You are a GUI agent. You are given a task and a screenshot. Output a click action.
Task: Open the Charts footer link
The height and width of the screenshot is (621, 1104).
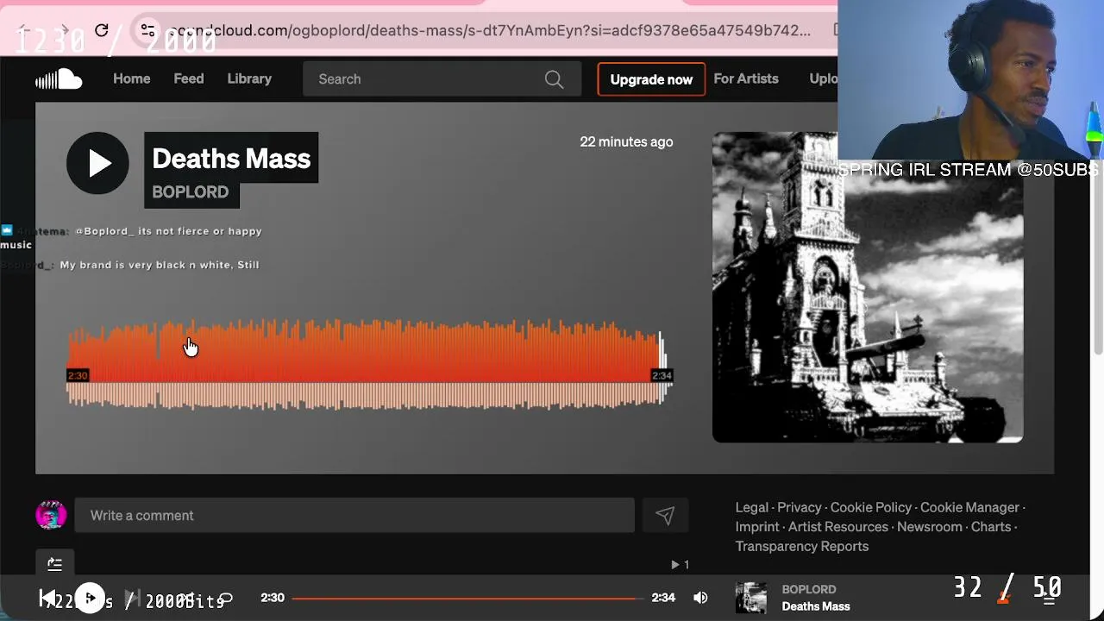[x=991, y=527]
